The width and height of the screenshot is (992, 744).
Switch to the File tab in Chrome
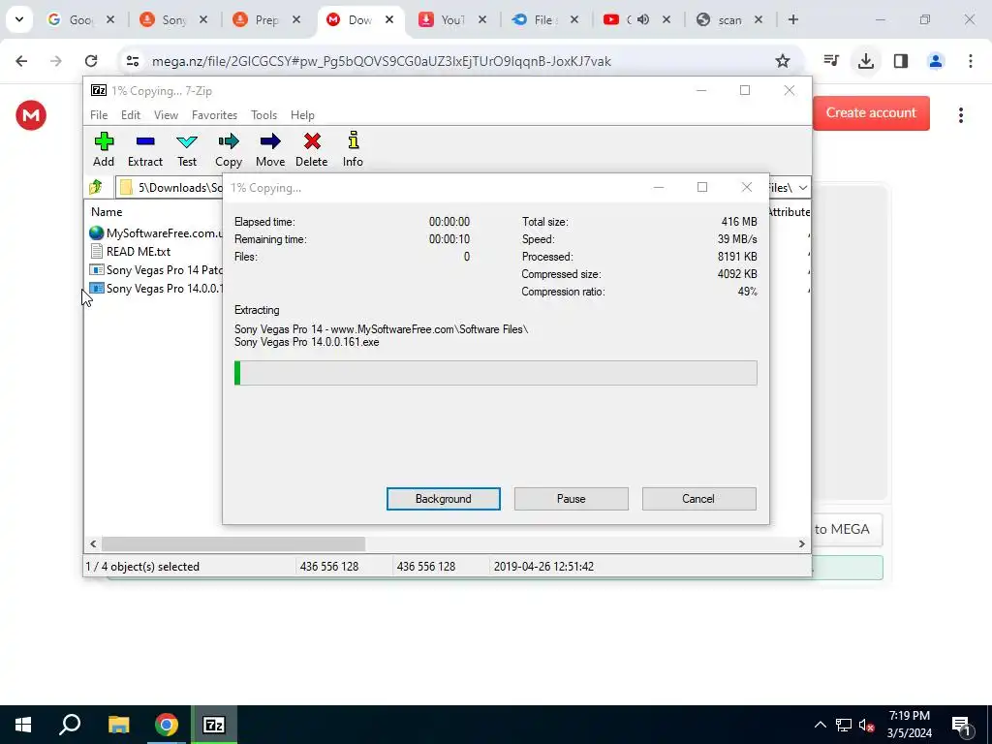(x=544, y=19)
